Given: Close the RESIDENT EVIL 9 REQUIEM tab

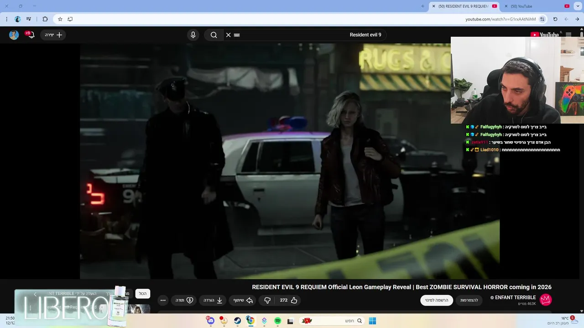Looking at the screenshot, I should 433,6.
